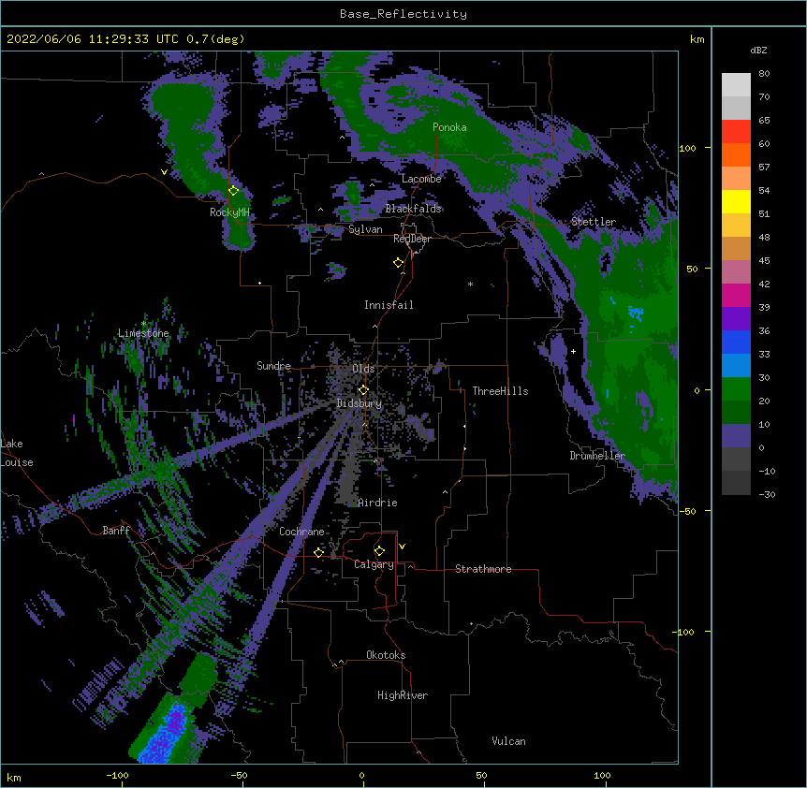Click the -30 value in dBZ legend
This screenshot has width=807, height=788.
click(767, 495)
